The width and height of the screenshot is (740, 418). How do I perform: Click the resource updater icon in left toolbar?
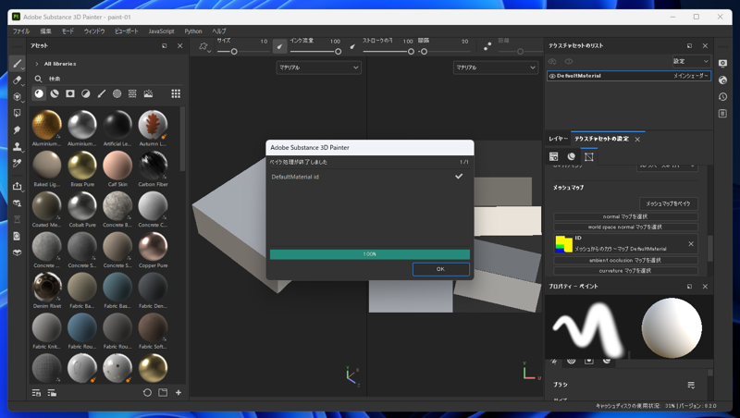coord(17,203)
